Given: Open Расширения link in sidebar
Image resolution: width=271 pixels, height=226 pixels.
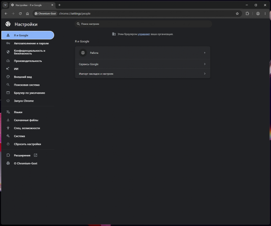Looking at the screenshot, I should click(x=28, y=155).
